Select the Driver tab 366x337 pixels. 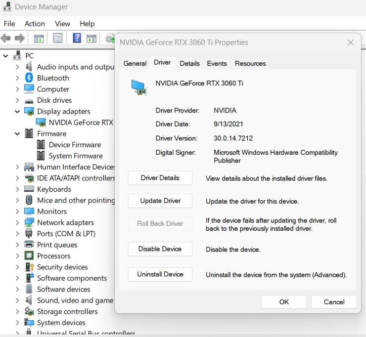162,62
